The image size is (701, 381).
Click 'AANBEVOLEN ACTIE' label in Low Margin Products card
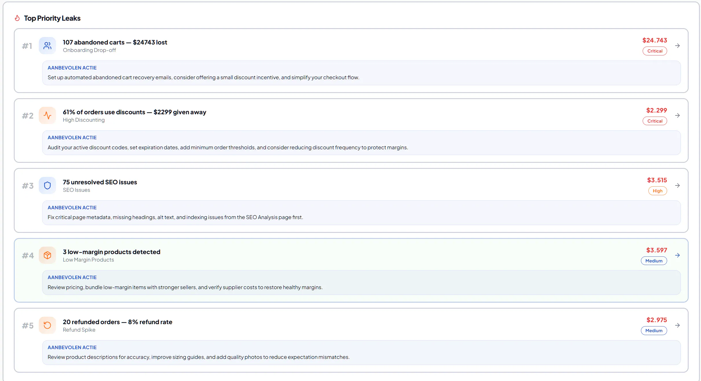pyautogui.click(x=72, y=277)
